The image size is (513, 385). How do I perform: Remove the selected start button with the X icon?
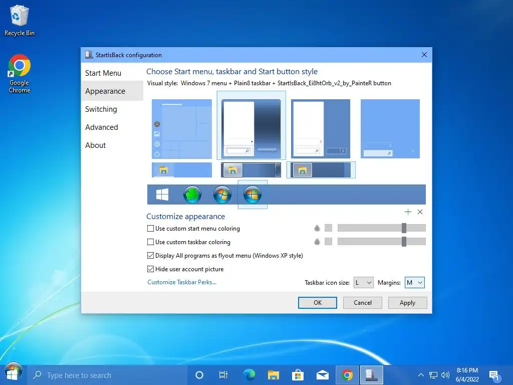tap(420, 212)
